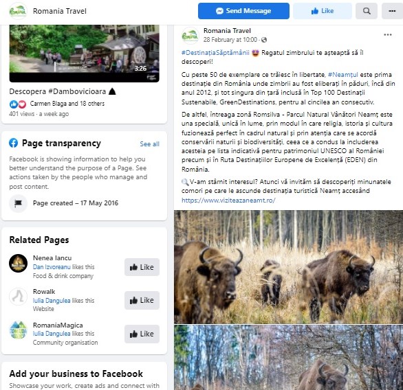Toggle Like for Rowalk page
The image size is (403, 390).
click(142, 300)
